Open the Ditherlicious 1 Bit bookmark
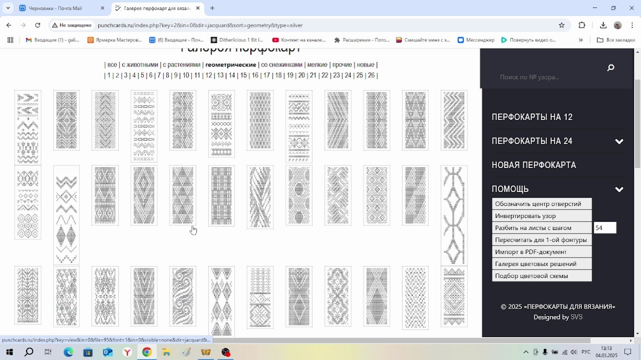641x360 pixels. click(237, 40)
